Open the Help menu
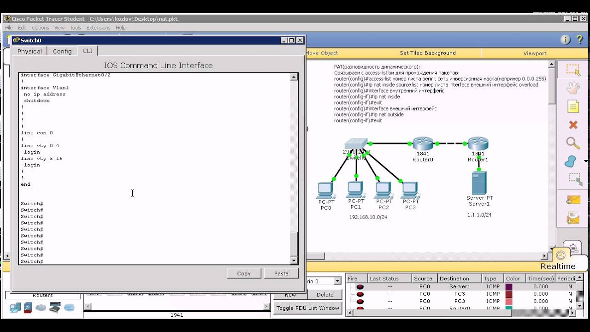Screen dimensions: 590x332 [x=121, y=28]
